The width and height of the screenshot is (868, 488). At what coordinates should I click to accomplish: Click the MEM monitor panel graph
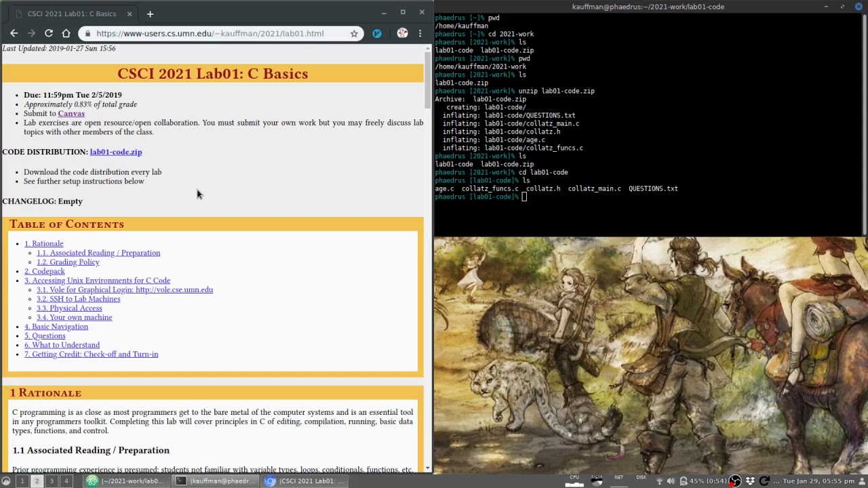coord(597,481)
